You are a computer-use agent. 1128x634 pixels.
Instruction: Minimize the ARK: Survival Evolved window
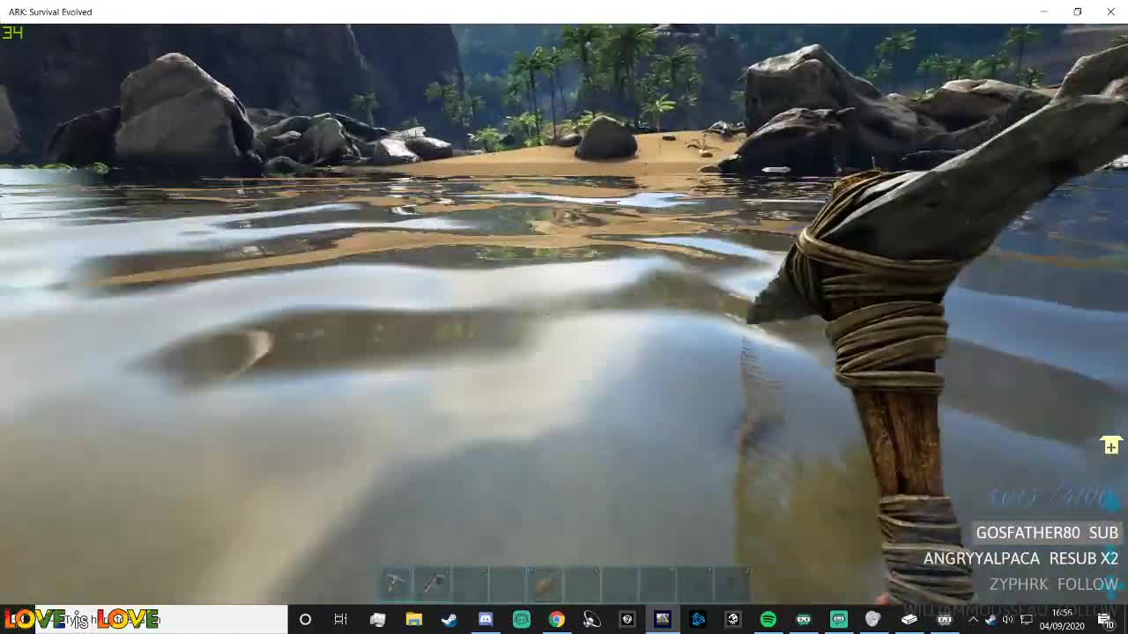(1043, 11)
